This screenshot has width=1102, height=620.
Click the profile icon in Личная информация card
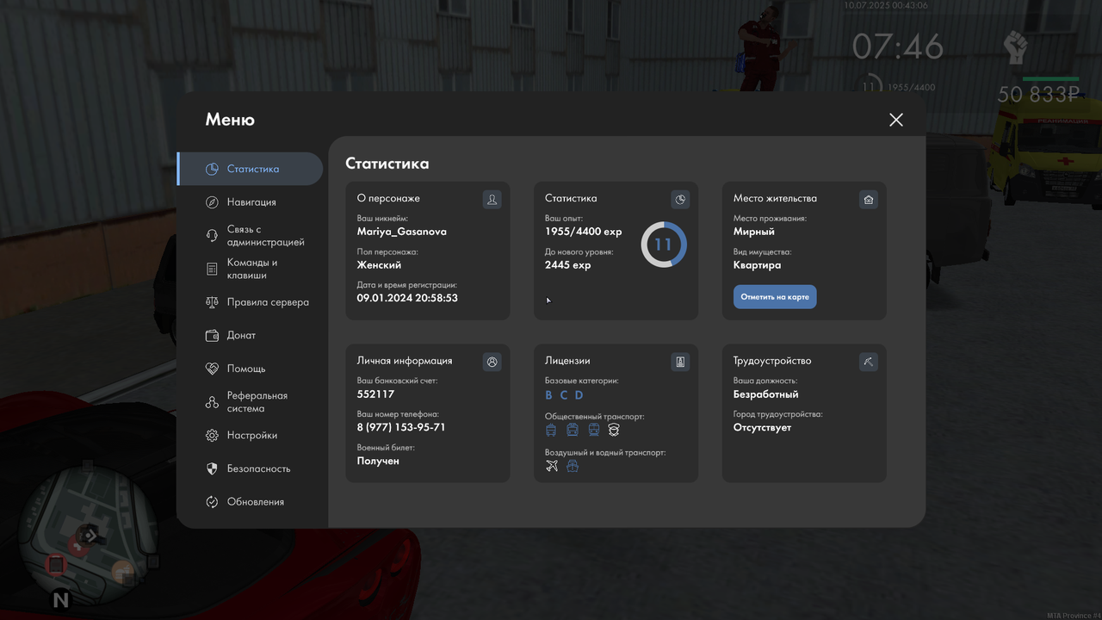pyautogui.click(x=492, y=363)
